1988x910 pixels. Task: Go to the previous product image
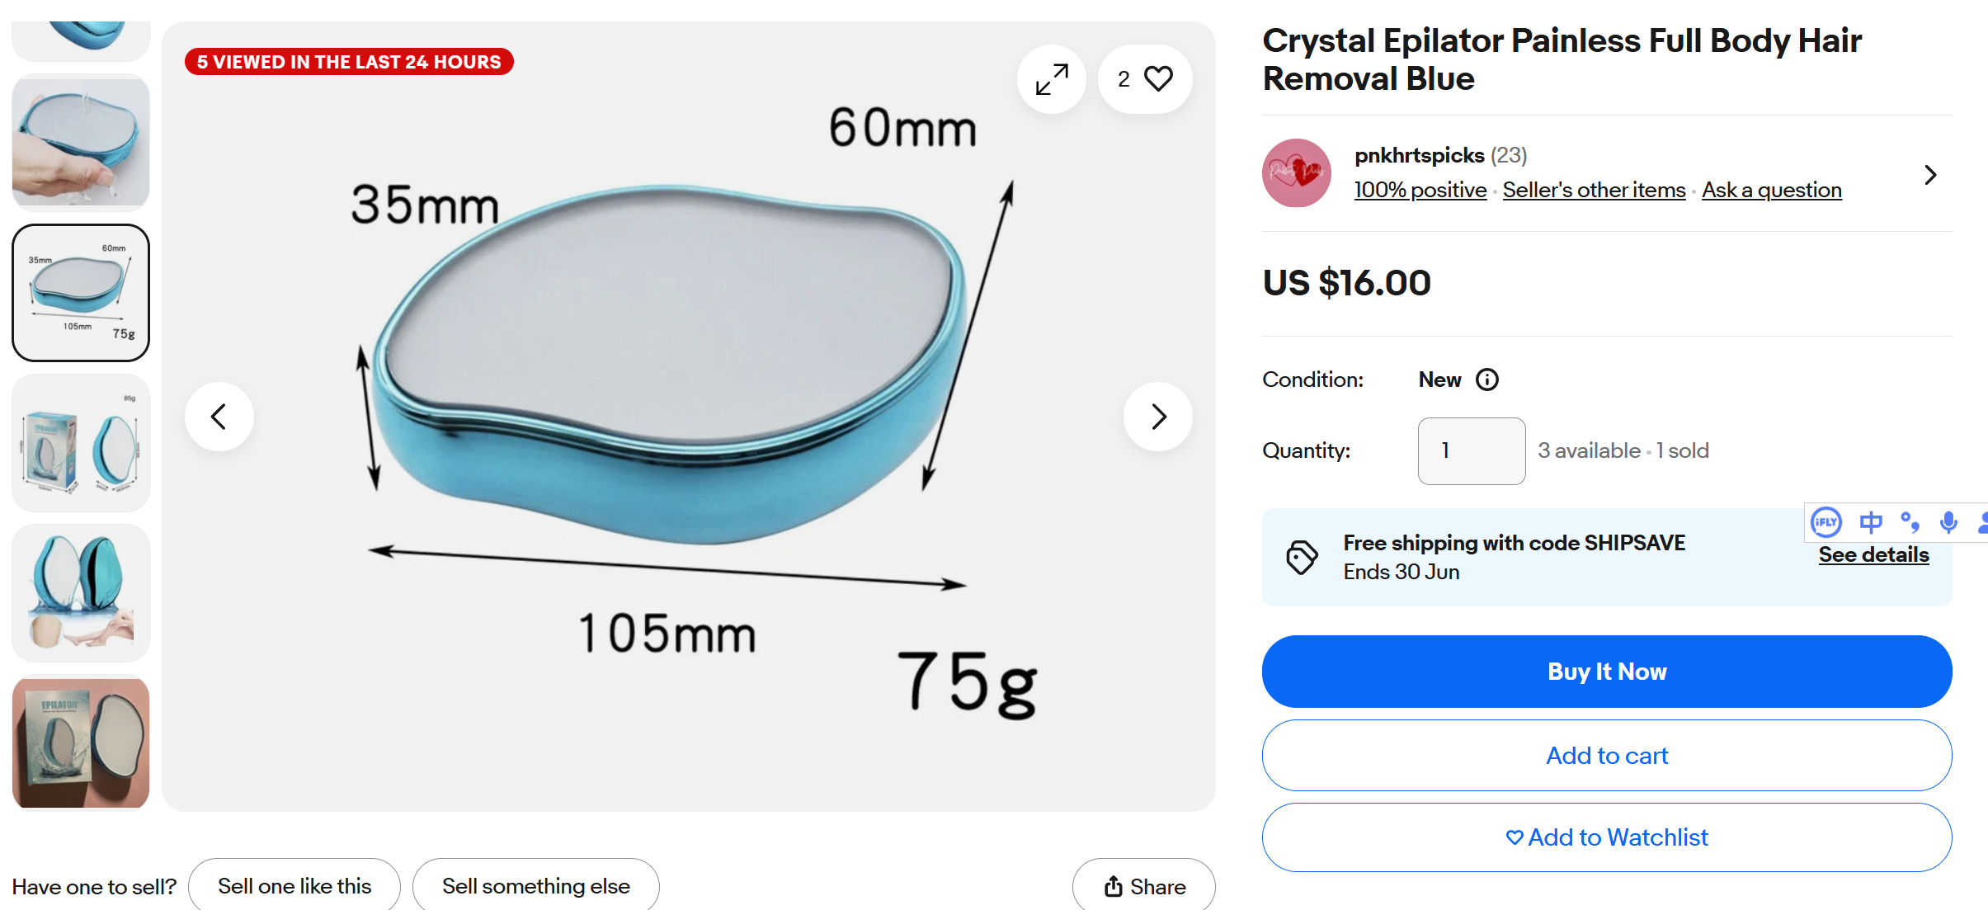[x=219, y=417]
